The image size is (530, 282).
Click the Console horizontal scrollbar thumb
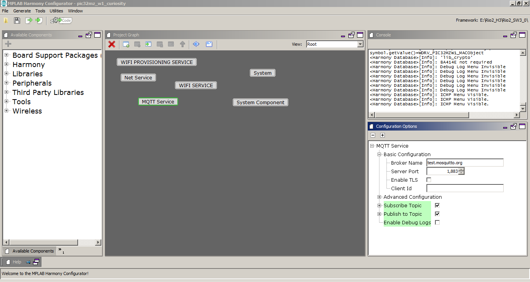(422, 115)
